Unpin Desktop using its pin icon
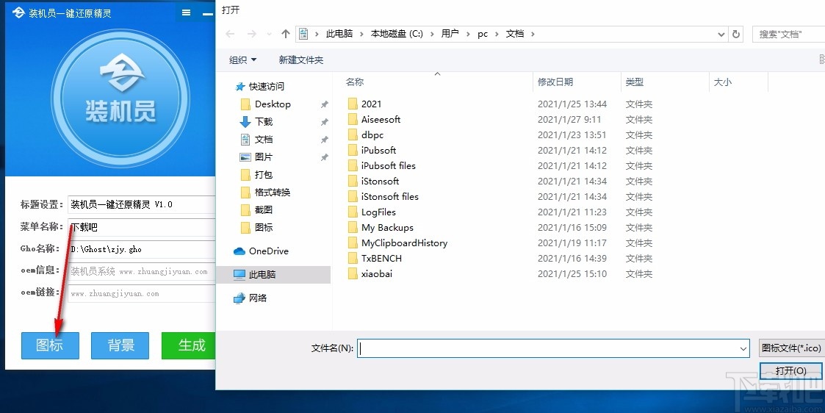This screenshot has width=825, height=413. (325, 104)
